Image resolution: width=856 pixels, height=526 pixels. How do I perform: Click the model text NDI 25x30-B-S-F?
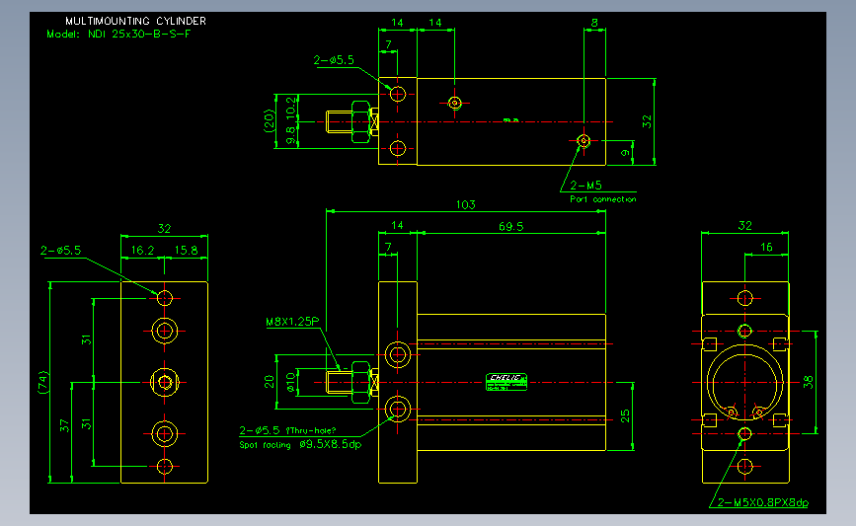139,34
